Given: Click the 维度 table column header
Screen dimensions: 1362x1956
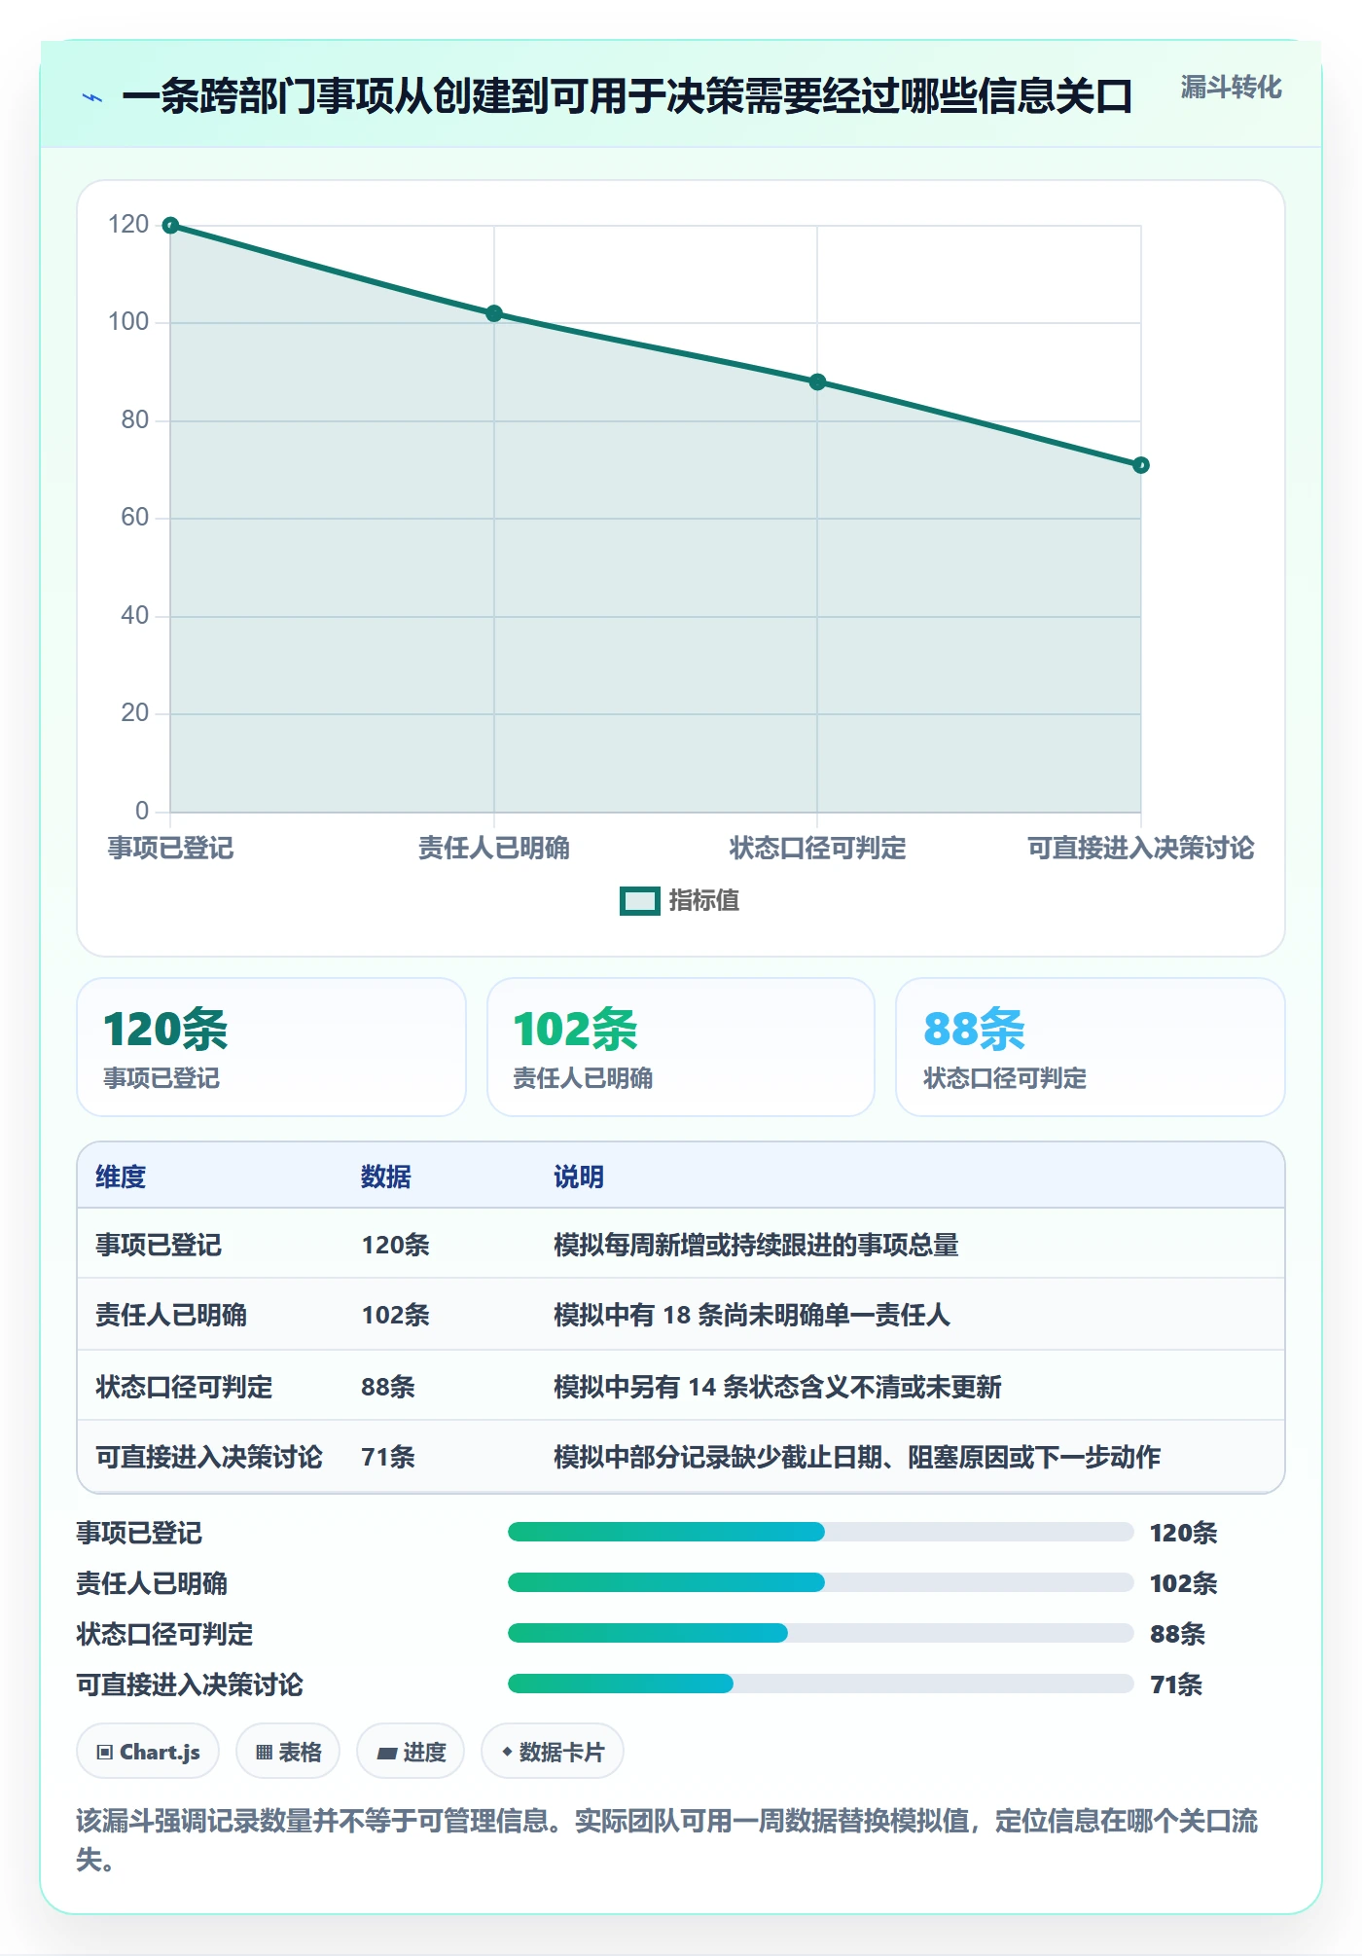Looking at the screenshot, I should coord(121,1177).
